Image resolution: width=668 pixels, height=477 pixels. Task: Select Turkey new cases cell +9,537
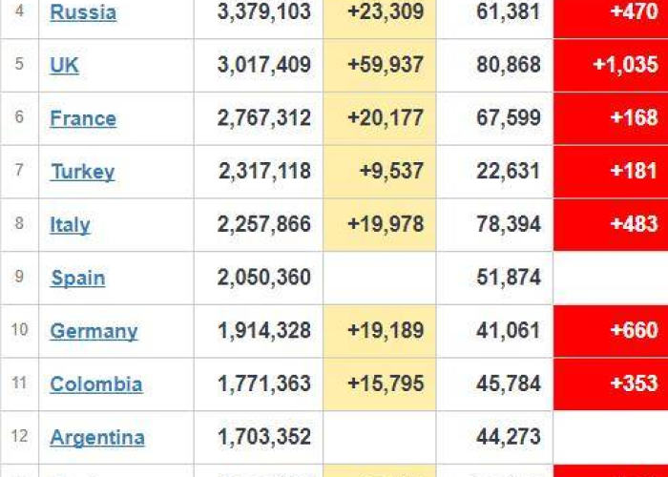point(380,172)
